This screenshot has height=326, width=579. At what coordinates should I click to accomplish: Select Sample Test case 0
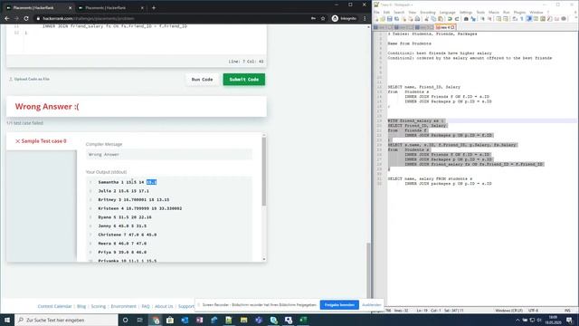(x=41, y=141)
